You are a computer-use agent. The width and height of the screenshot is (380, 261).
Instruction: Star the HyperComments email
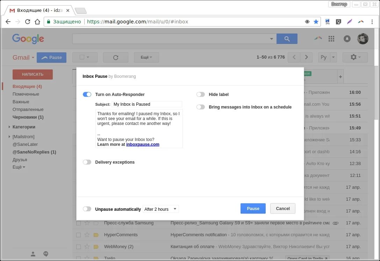87,234
